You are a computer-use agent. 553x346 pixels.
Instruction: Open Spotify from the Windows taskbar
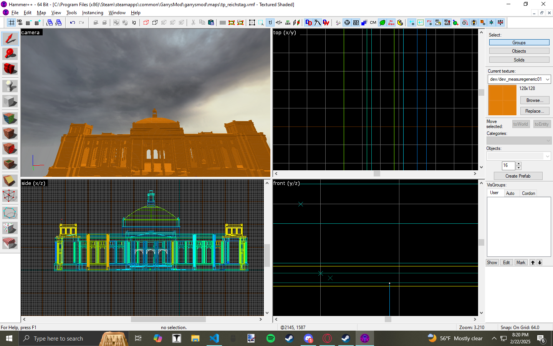pyautogui.click(x=271, y=338)
